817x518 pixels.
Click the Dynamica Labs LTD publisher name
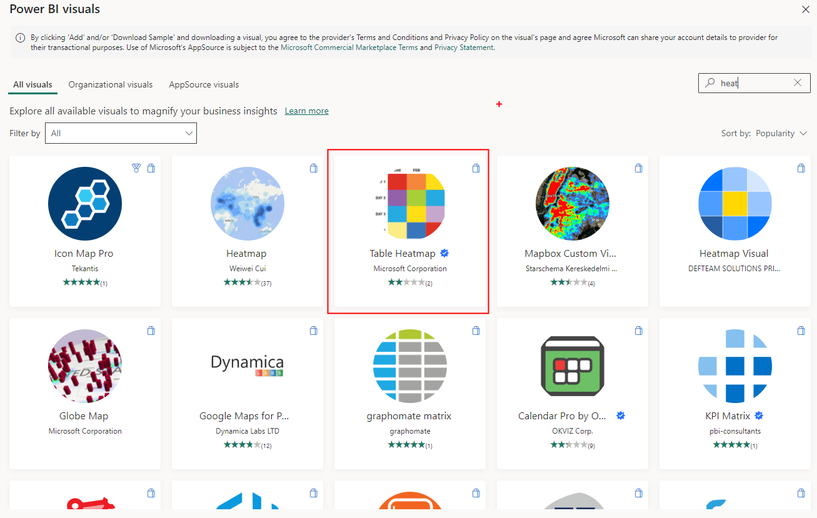(248, 431)
